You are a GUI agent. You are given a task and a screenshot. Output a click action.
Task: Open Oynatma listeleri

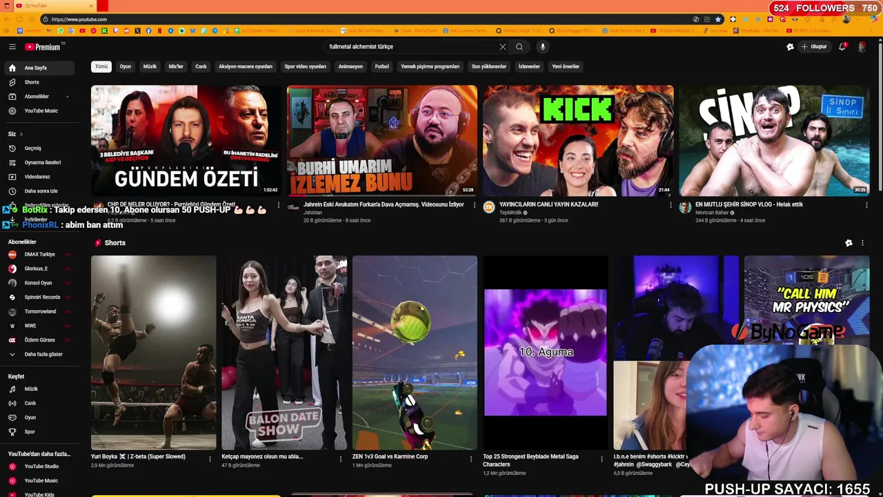coord(39,162)
